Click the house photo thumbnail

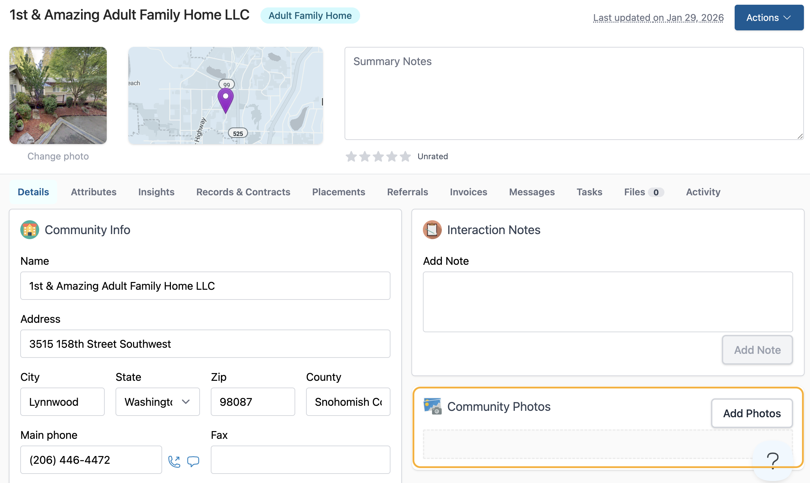(x=58, y=95)
